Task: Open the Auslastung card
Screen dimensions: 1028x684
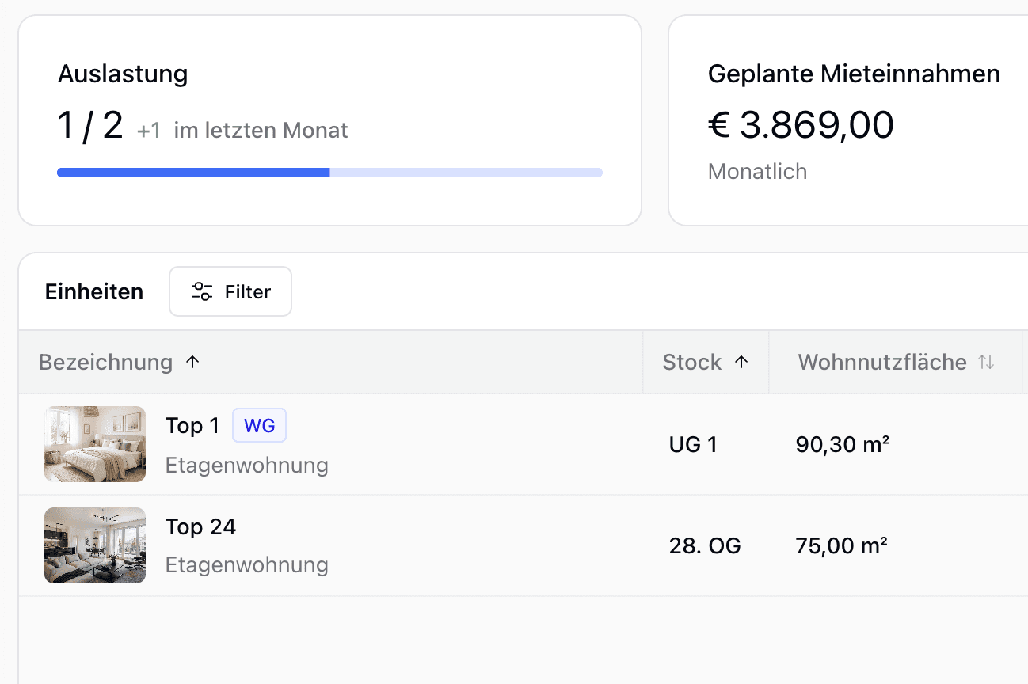Action: [x=329, y=120]
